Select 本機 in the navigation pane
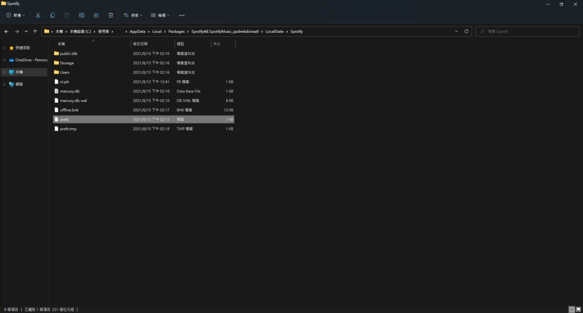This screenshot has width=583, height=313. [19, 72]
